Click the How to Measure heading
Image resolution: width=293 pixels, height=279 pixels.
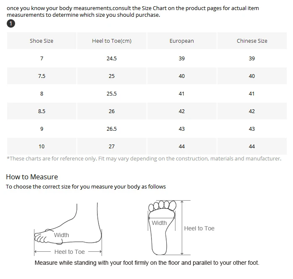click(x=32, y=177)
